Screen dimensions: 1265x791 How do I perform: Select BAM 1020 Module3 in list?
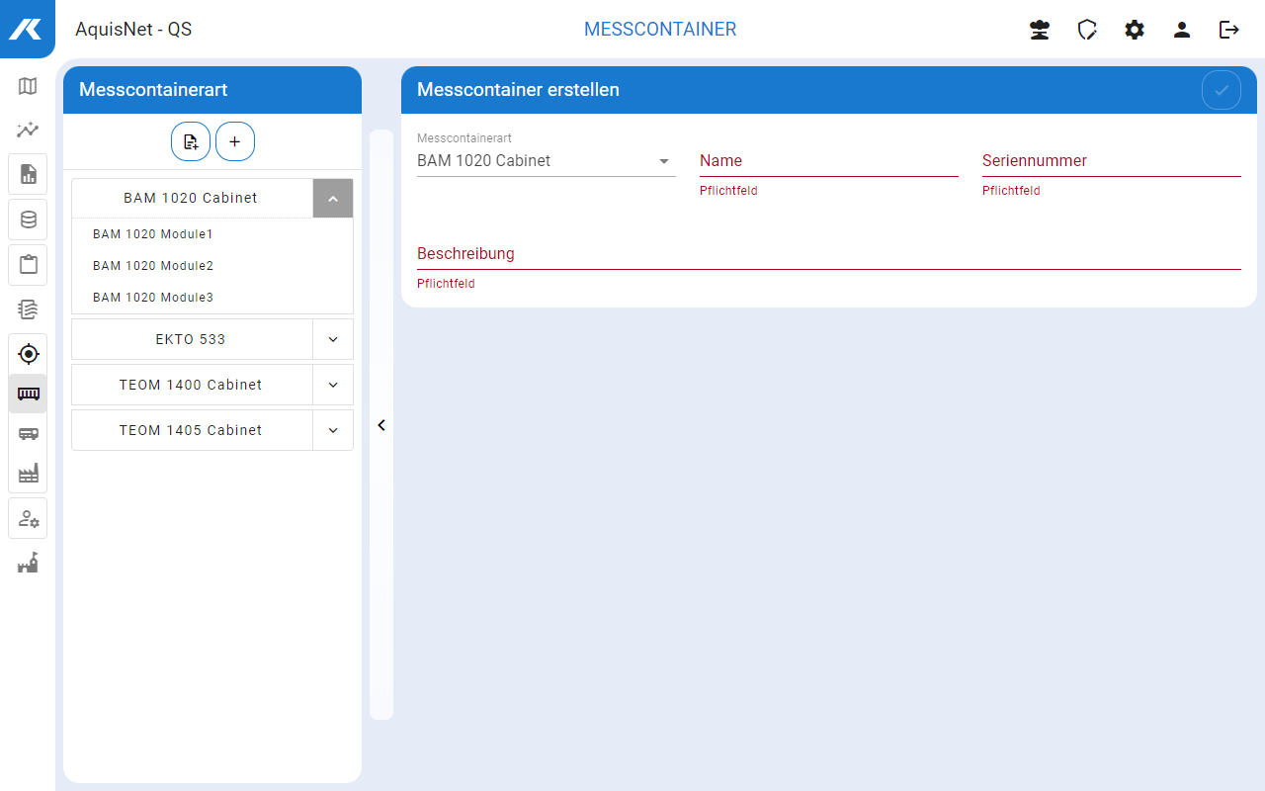[153, 298]
